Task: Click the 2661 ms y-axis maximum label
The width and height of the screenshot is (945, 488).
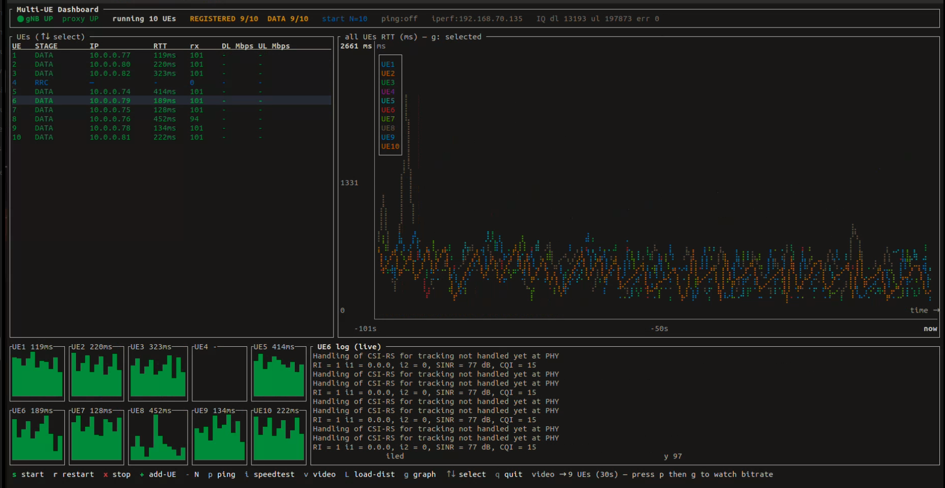Action: pos(356,46)
